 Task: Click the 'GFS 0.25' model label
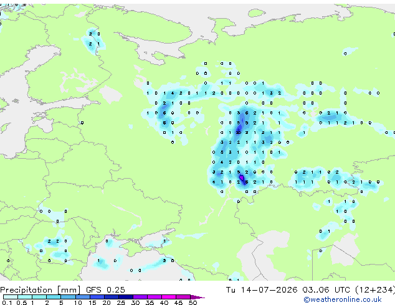click(105, 290)
